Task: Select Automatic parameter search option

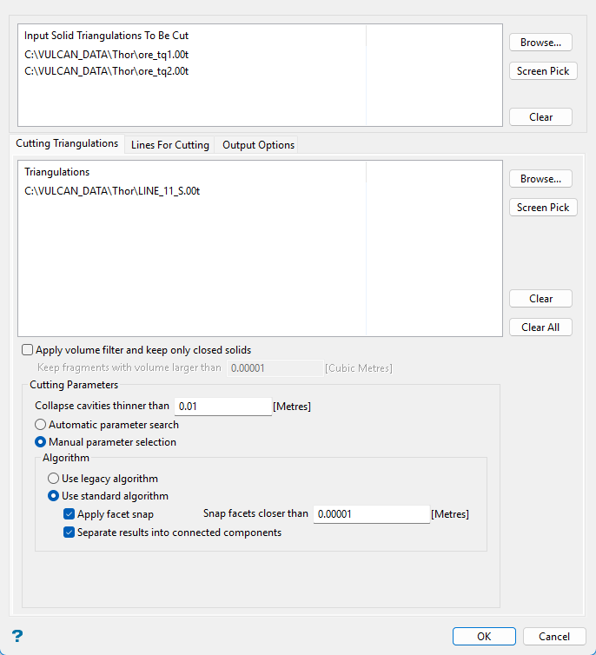Action: [41, 425]
